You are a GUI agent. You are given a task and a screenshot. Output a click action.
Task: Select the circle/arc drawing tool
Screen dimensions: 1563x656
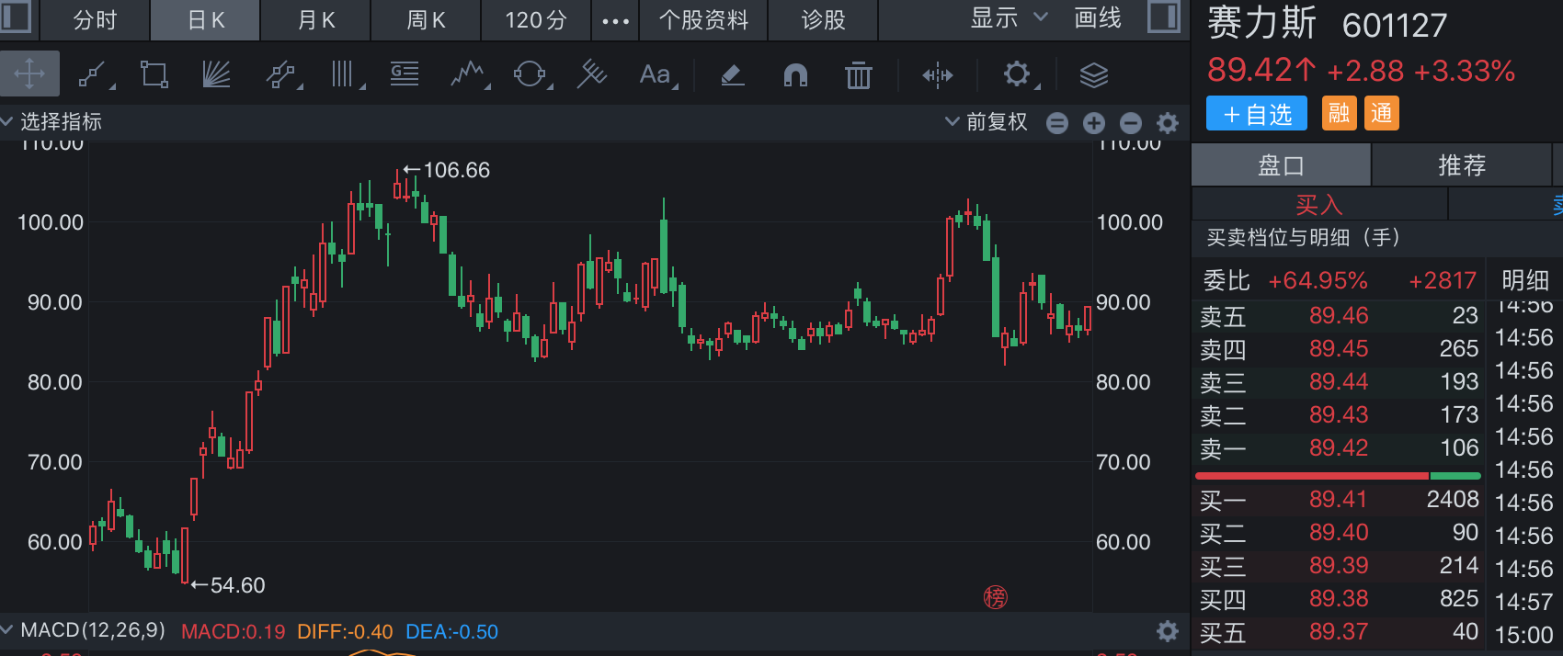[x=531, y=74]
